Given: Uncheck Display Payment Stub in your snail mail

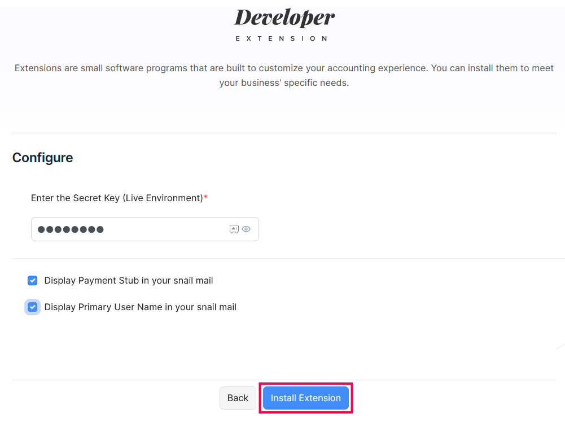Looking at the screenshot, I should point(32,280).
